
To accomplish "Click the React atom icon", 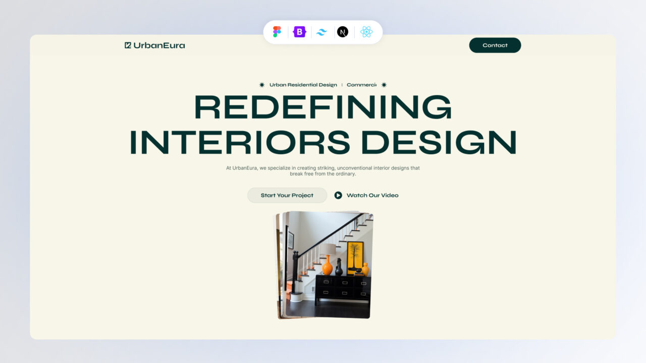I will [x=366, y=32].
